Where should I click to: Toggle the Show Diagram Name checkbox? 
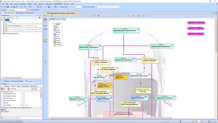[21, 96]
